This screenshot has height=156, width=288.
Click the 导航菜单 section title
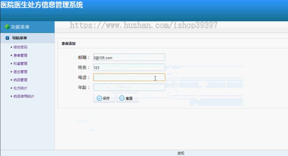(x=20, y=38)
